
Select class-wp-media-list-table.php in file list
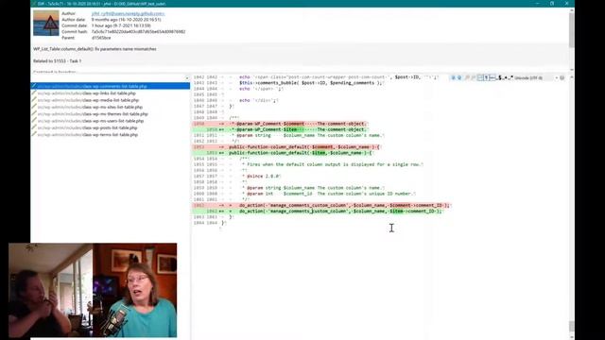pos(88,100)
